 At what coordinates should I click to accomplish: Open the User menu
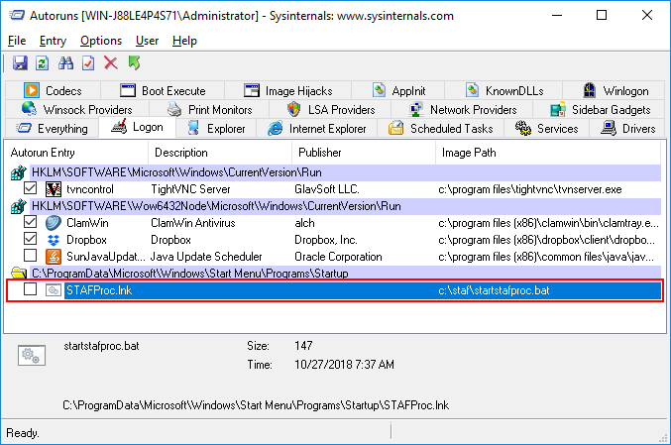(x=148, y=41)
